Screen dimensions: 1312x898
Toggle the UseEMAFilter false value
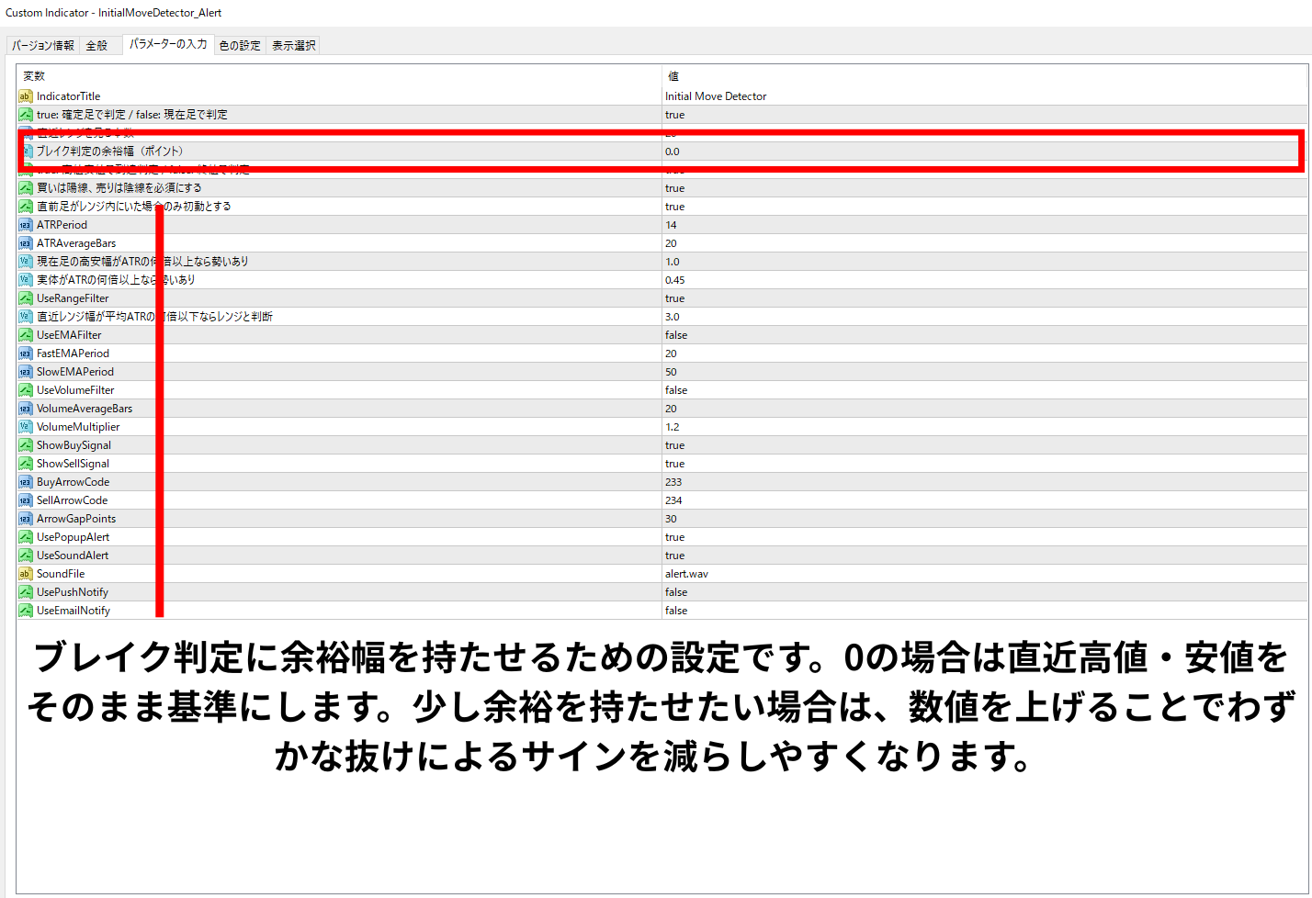(x=676, y=335)
